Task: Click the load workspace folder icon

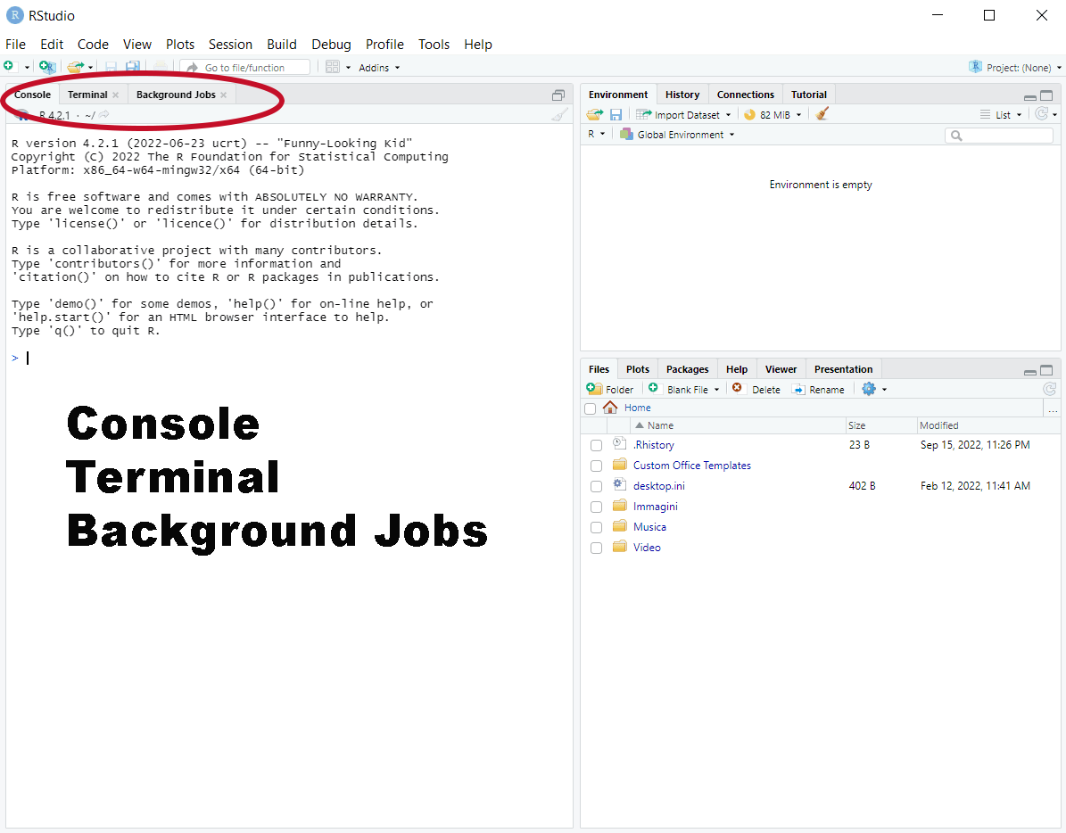Action: pos(594,114)
